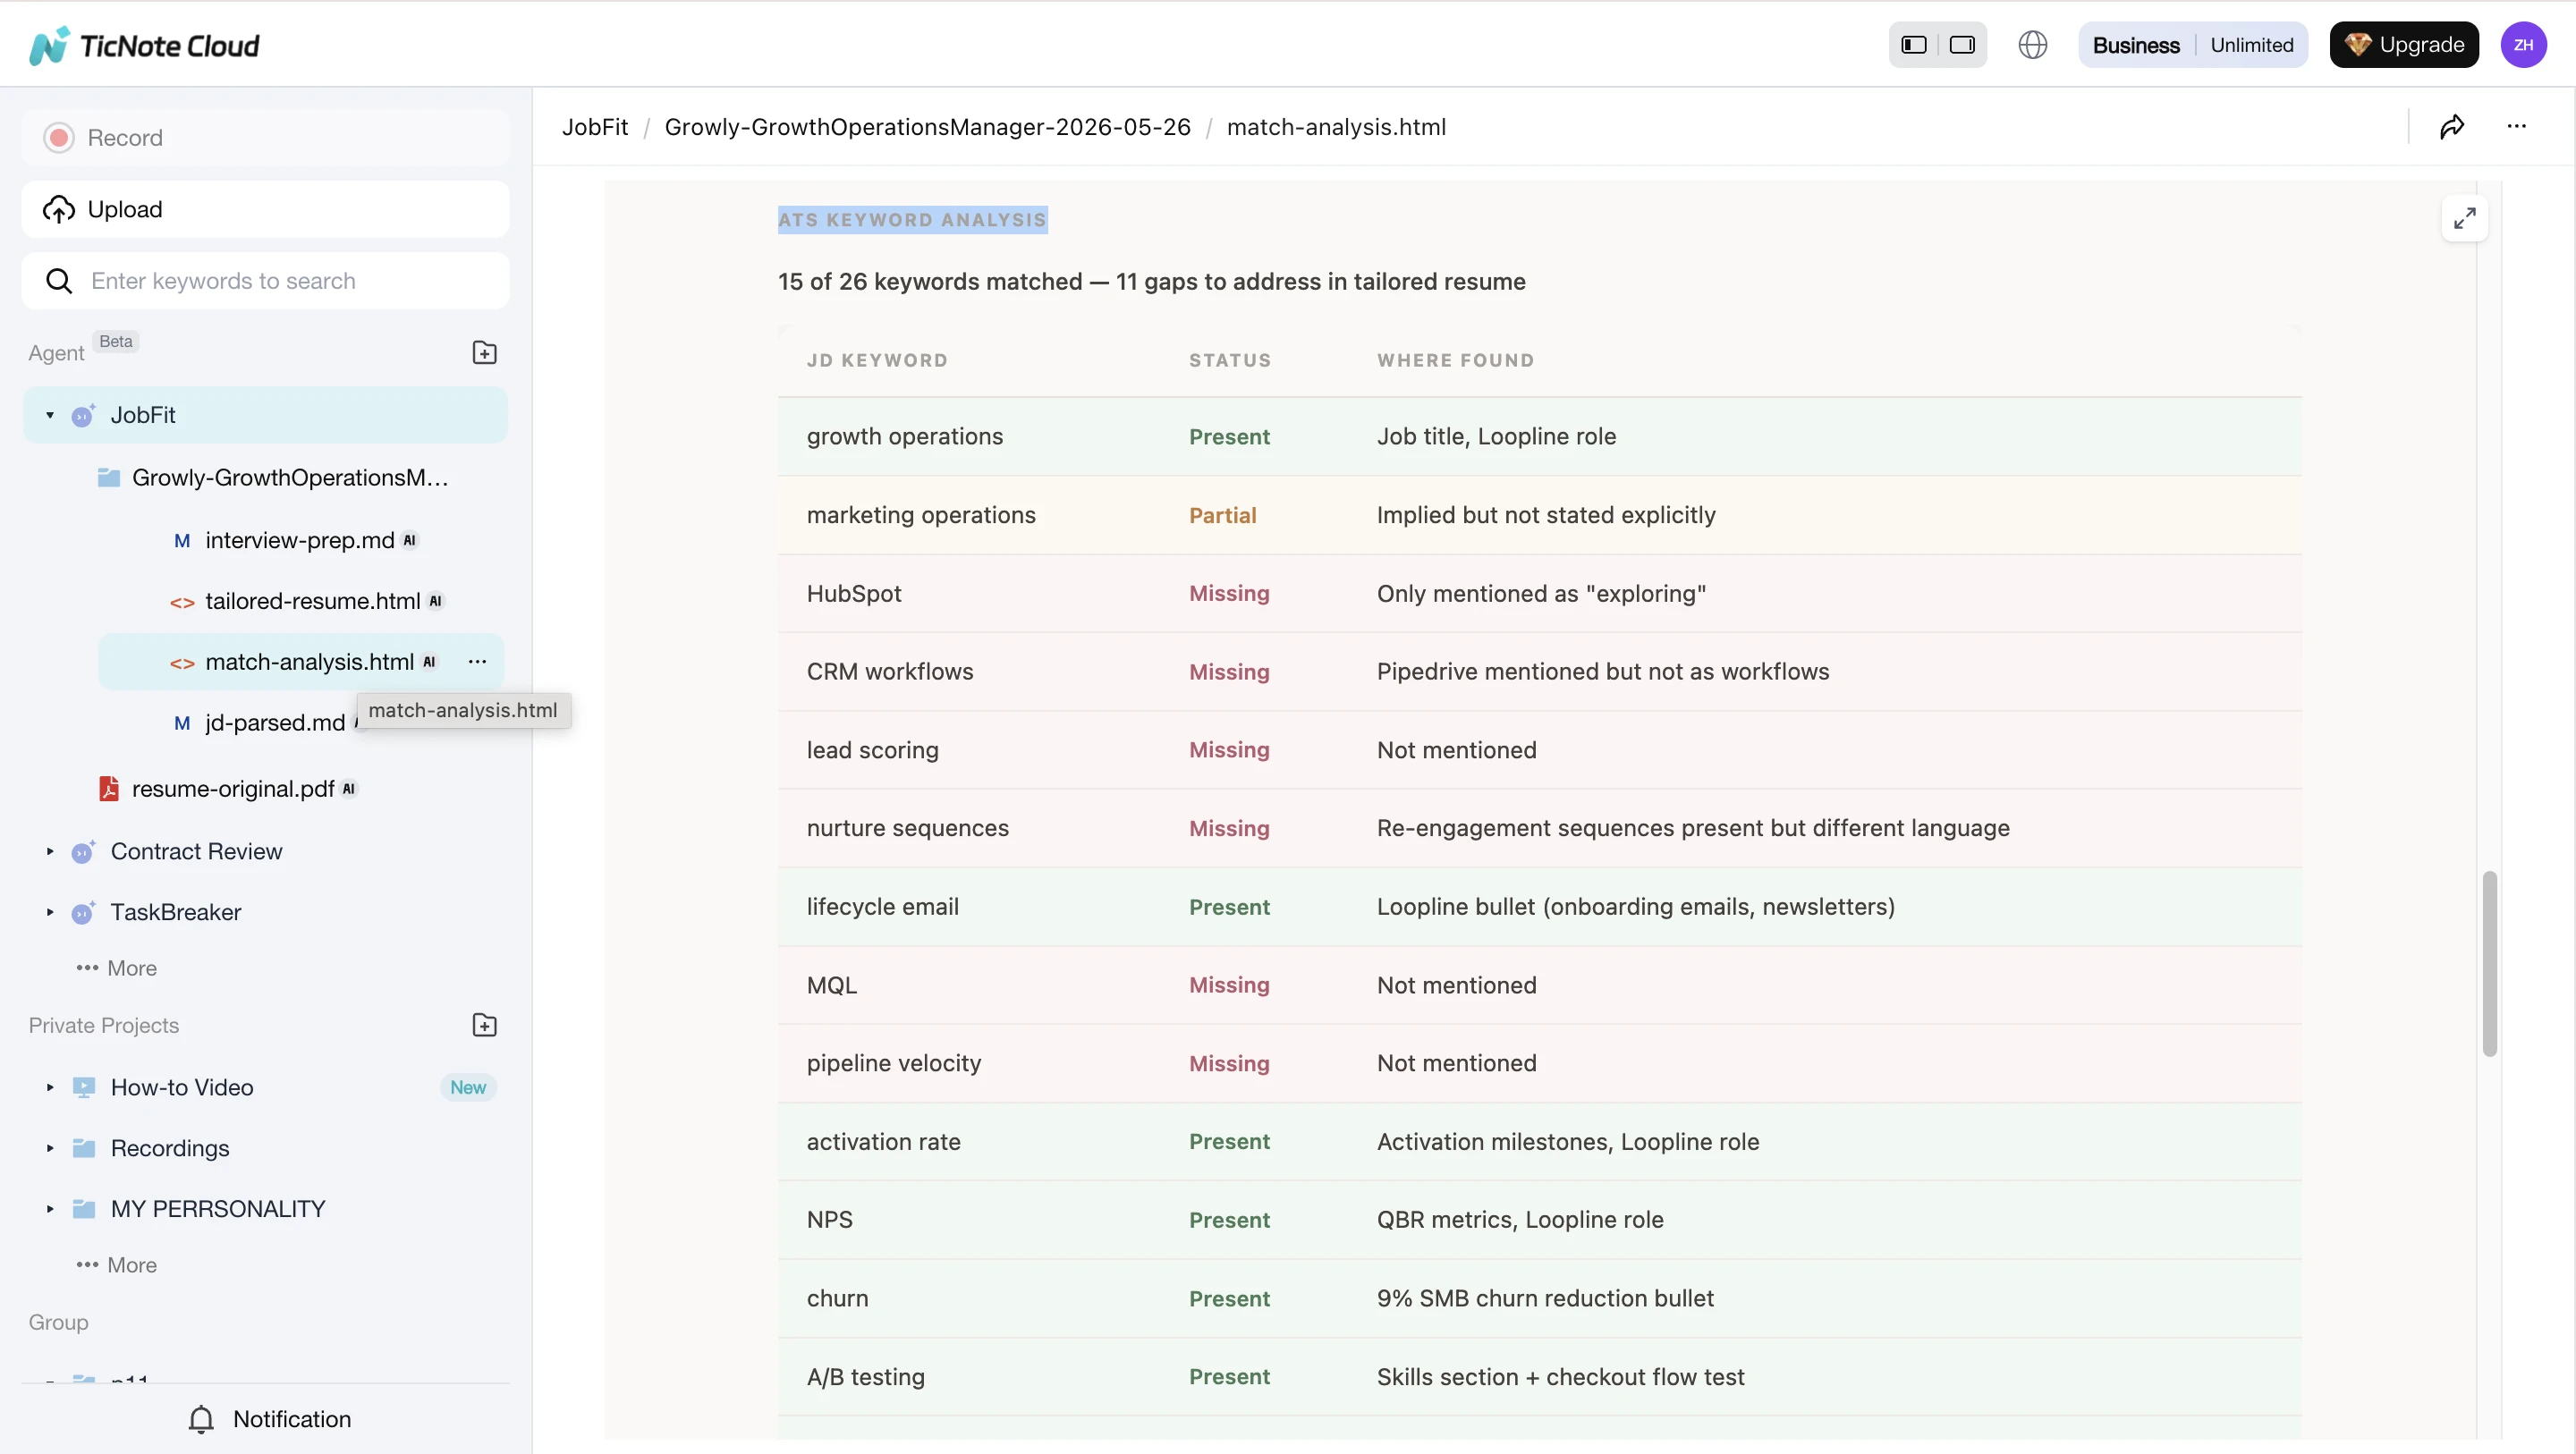Open tailored-resume.html file
This screenshot has height=1454, width=2576.
(x=312, y=601)
